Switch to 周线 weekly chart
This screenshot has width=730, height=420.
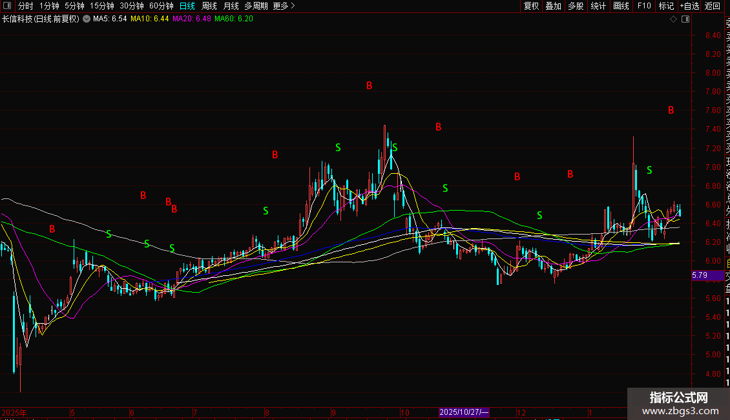[x=209, y=6]
